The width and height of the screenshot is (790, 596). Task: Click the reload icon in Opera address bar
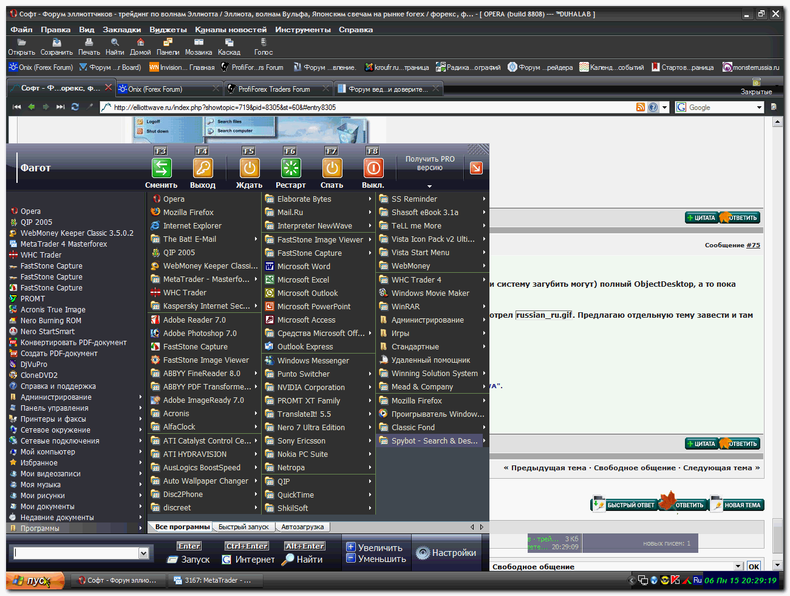coord(75,107)
